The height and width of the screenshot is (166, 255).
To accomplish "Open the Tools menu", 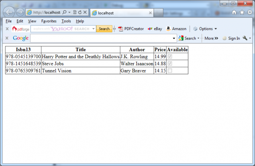I will [x=66, y=21].
